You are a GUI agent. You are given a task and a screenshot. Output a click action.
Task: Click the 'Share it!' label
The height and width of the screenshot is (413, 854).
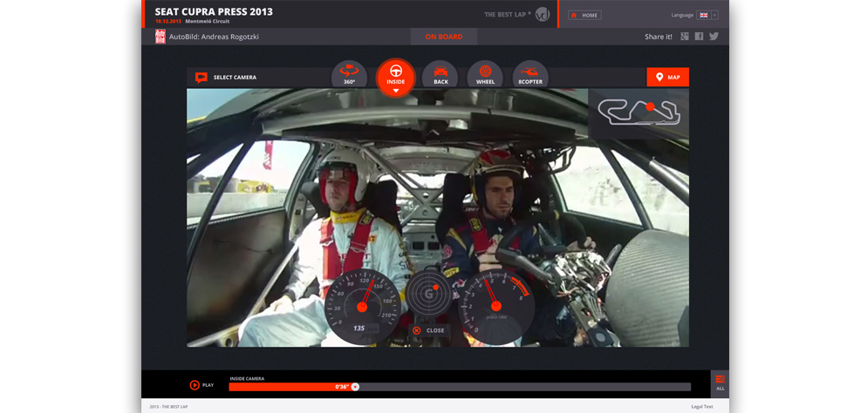[659, 37]
